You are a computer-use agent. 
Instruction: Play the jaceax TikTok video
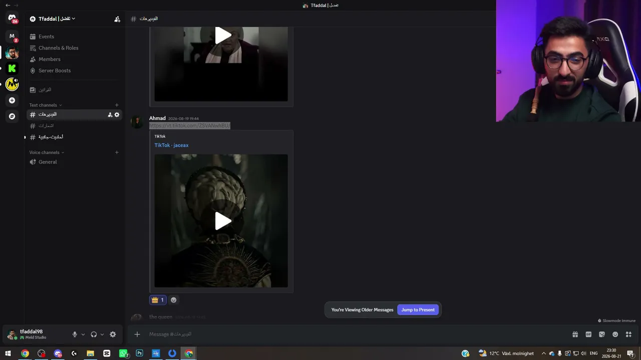click(223, 221)
